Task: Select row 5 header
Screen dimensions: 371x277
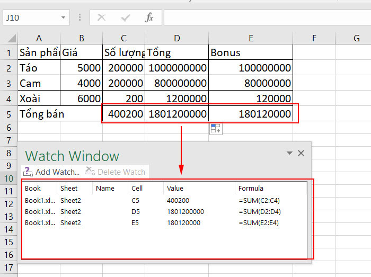Action: 9,114
